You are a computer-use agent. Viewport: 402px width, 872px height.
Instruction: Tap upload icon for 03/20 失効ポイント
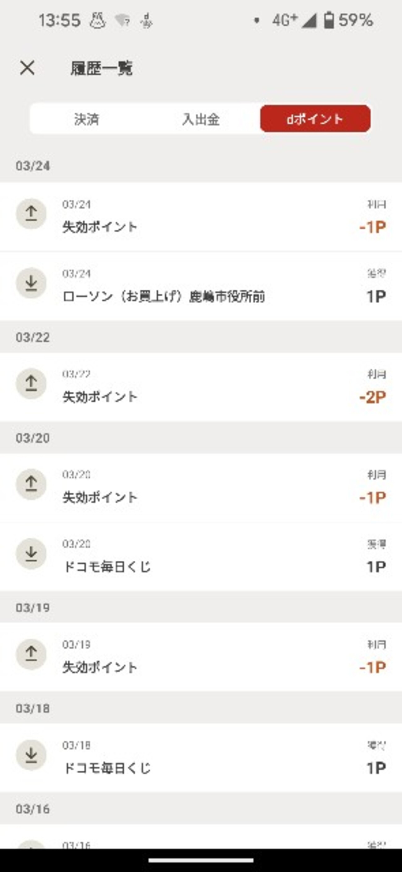31,484
